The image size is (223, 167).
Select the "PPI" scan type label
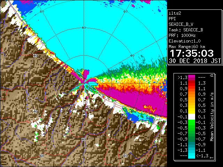point(172,19)
